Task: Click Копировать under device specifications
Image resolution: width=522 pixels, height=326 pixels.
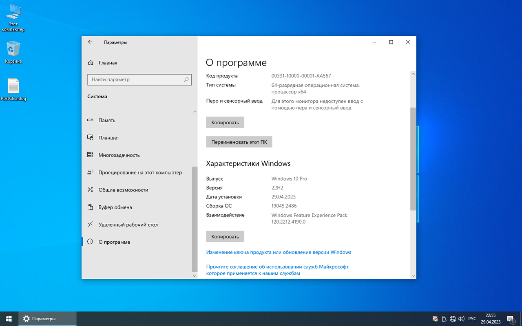Action: point(225,122)
